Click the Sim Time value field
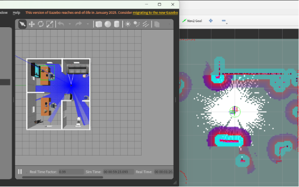Viewport: 299px width, 187px height. [118, 172]
